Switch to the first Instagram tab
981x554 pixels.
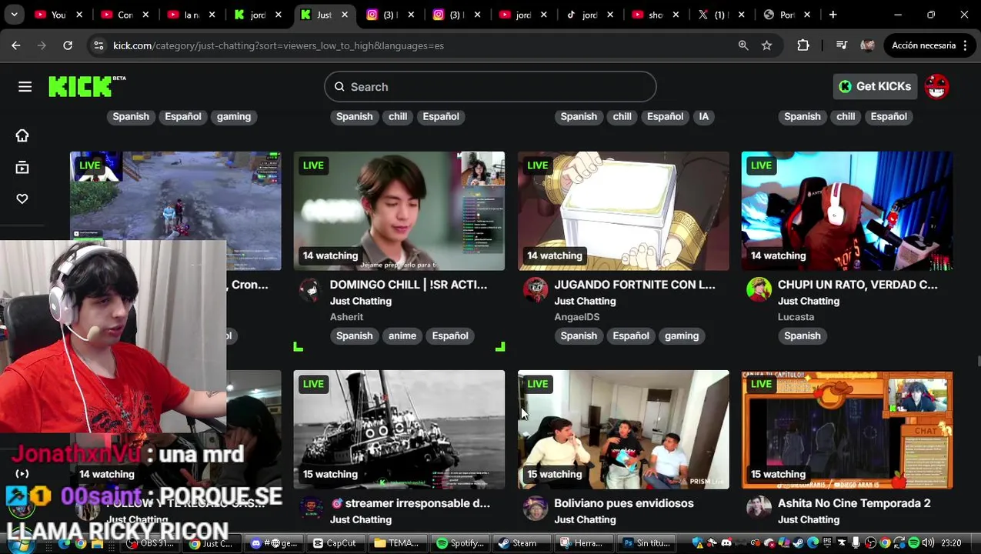coord(392,15)
